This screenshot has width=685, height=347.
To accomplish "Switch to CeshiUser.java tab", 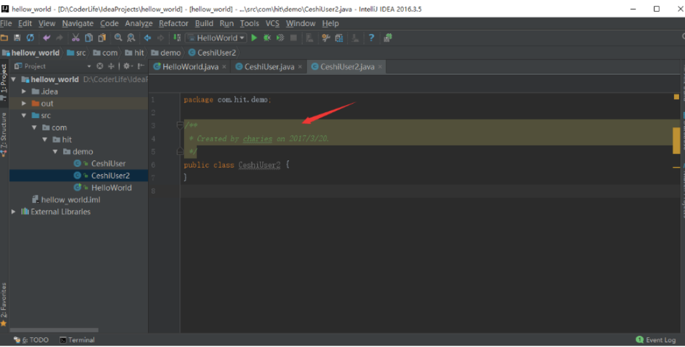I will click(269, 67).
